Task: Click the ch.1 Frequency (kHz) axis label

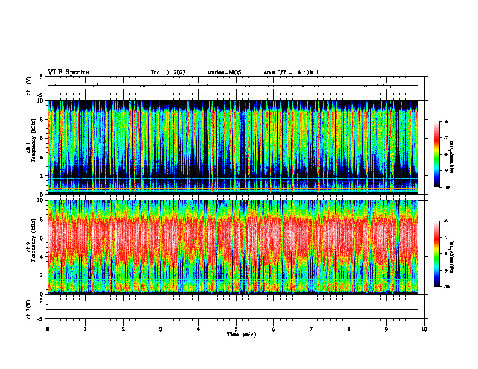Action: (31, 140)
